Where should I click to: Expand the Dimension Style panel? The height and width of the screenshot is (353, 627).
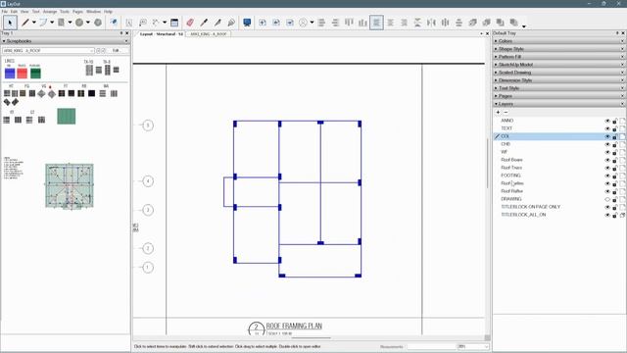[x=559, y=80]
